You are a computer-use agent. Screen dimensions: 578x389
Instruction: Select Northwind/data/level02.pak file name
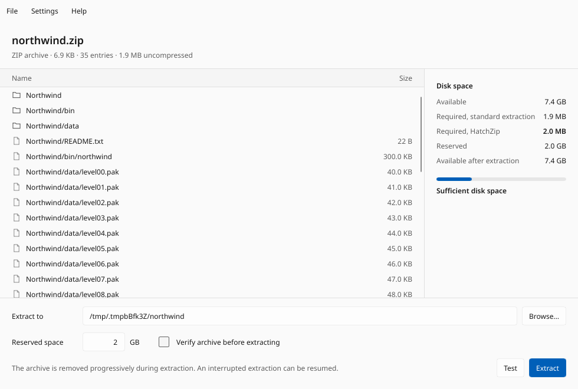point(72,203)
